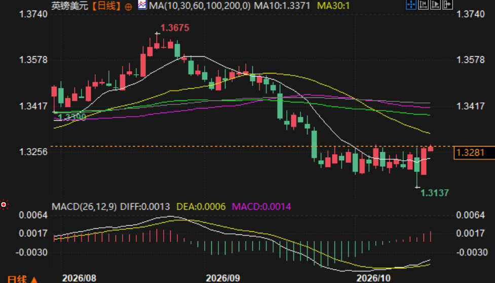
Task: Click the latest red candlestick at 1.3281
Action: point(431,148)
